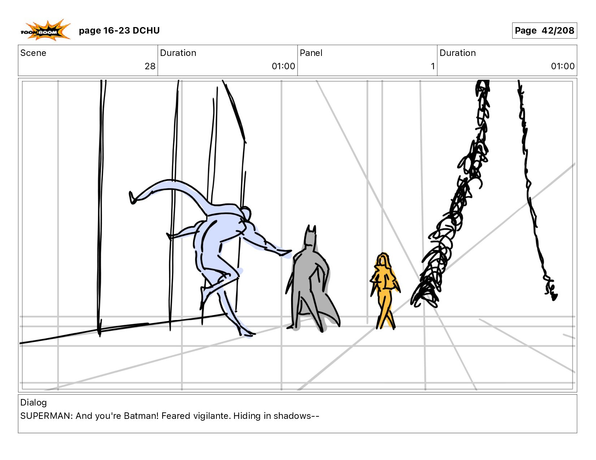
Task: Click the SUPERMAN dialog line
Action: pos(170,416)
